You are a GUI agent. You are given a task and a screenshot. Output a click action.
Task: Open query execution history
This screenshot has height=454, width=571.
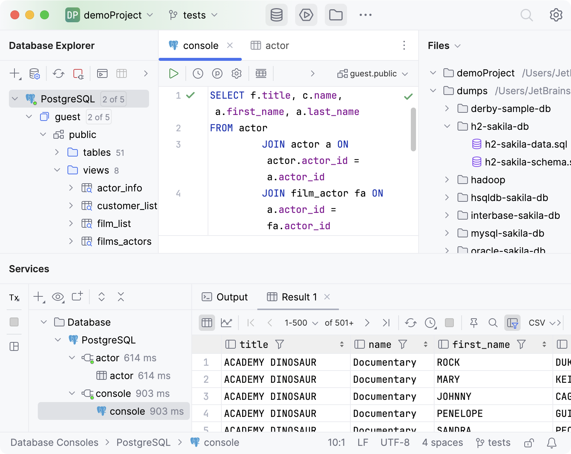pos(197,73)
